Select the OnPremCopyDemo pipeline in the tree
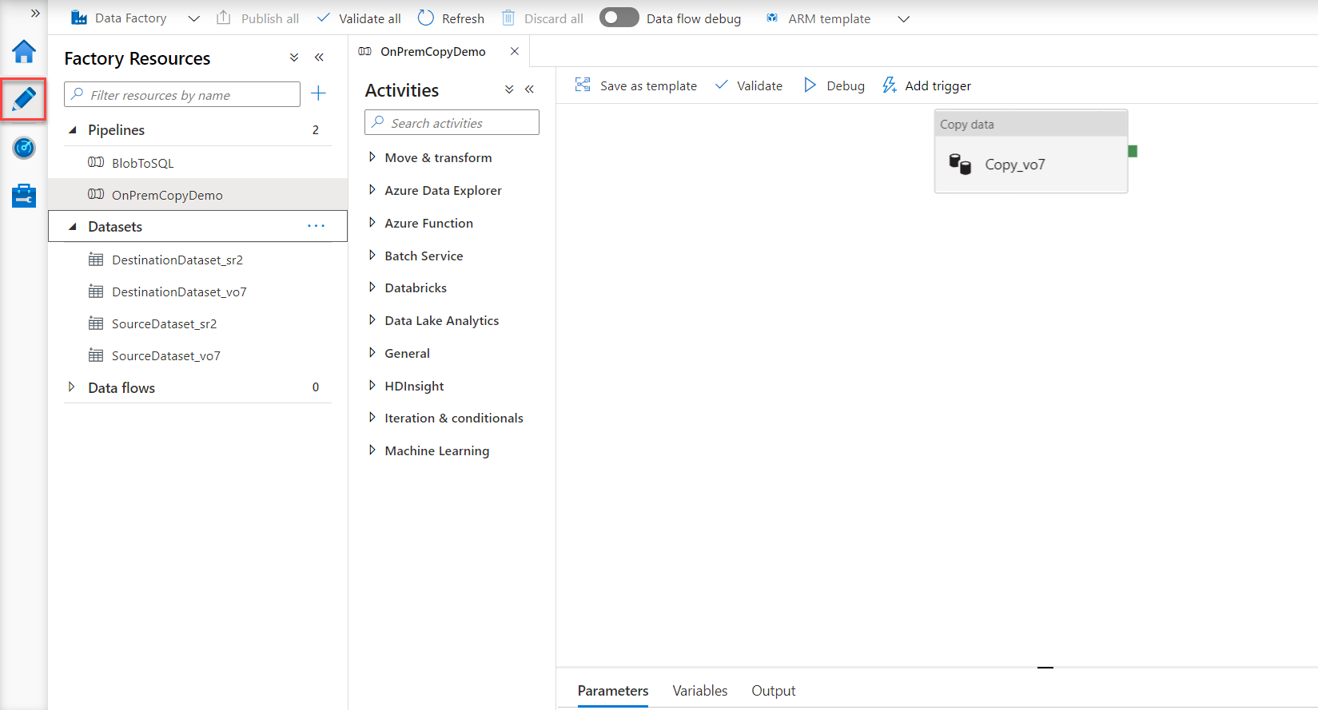This screenshot has width=1318, height=710. (167, 195)
